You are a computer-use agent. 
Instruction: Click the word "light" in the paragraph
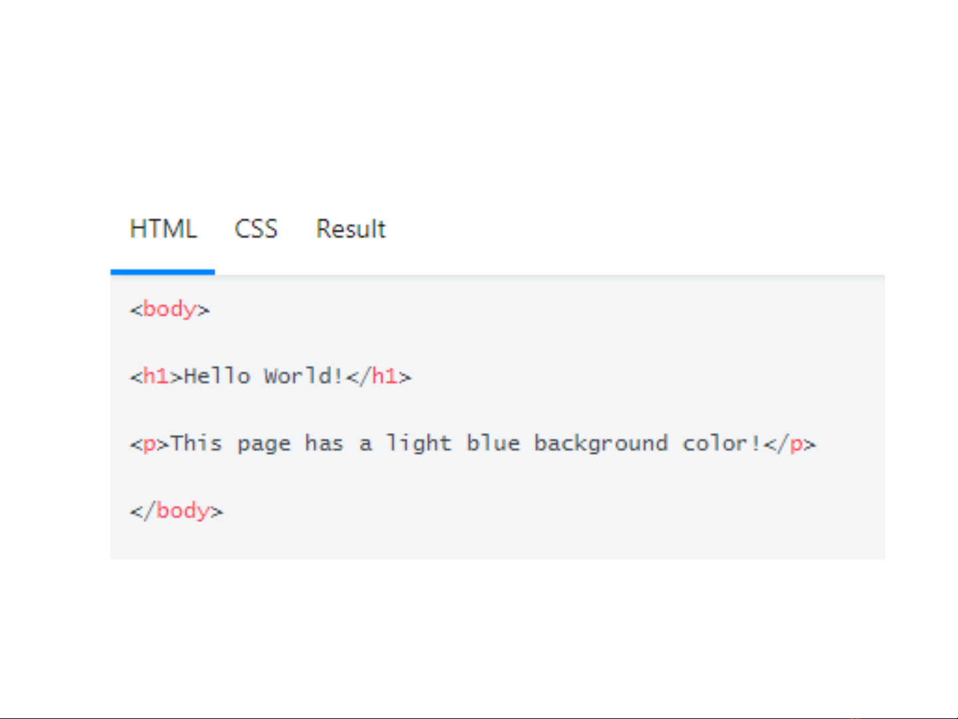point(419,444)
